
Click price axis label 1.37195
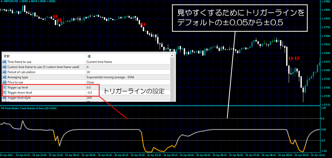[x=326, y=96]
